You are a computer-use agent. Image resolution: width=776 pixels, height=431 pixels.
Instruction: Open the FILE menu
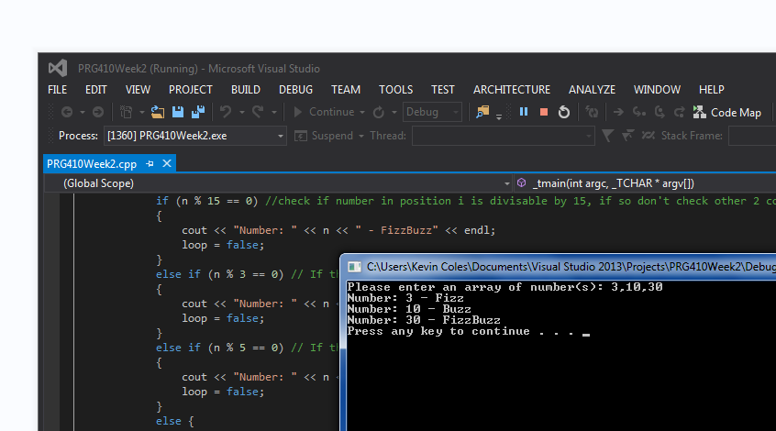(x=58, y=90)
